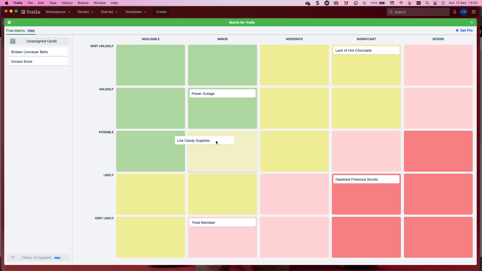
Task: Open macOS Spotlight search icon
Action: pos(427,3)
